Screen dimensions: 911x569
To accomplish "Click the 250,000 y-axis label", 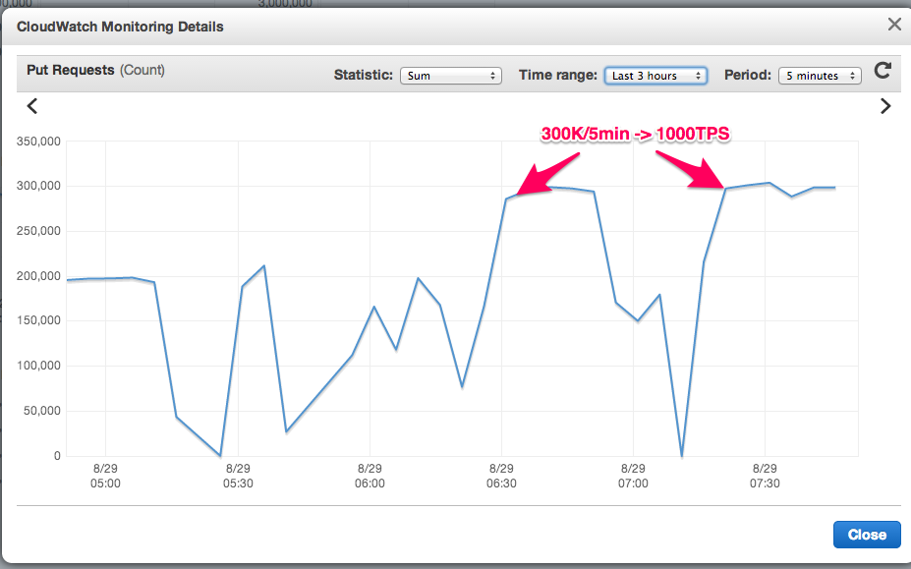I will (x=38, y=231).
